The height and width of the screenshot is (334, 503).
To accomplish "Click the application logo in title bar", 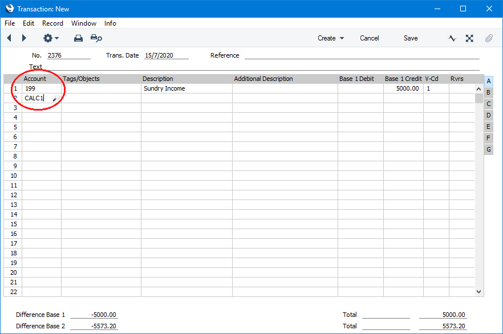I will (10, 9).
